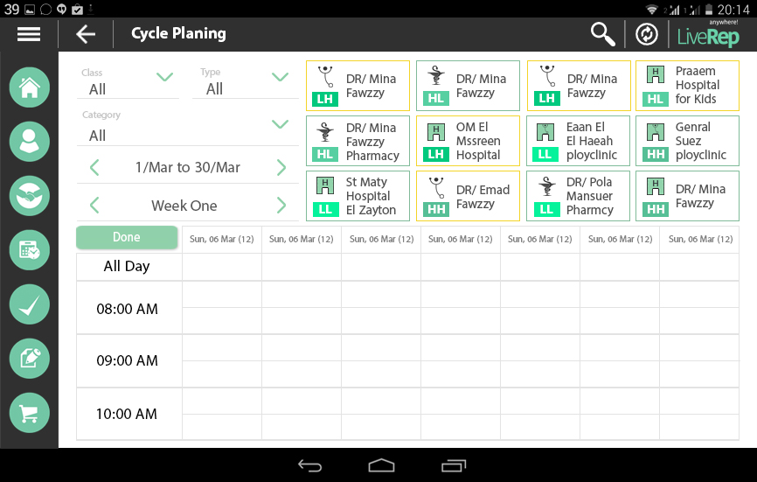The image size is (757, 482).
Task: Select the Praaem Hospital for Kids card
Action: click(687, 86)
